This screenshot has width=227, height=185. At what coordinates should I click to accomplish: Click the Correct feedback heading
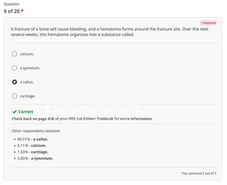(x=26, y=112)
